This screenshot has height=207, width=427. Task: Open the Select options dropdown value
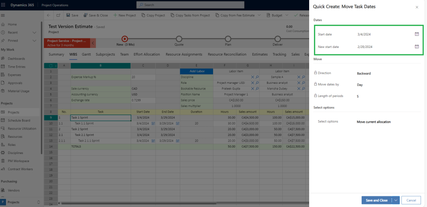(x=374, y=122)
